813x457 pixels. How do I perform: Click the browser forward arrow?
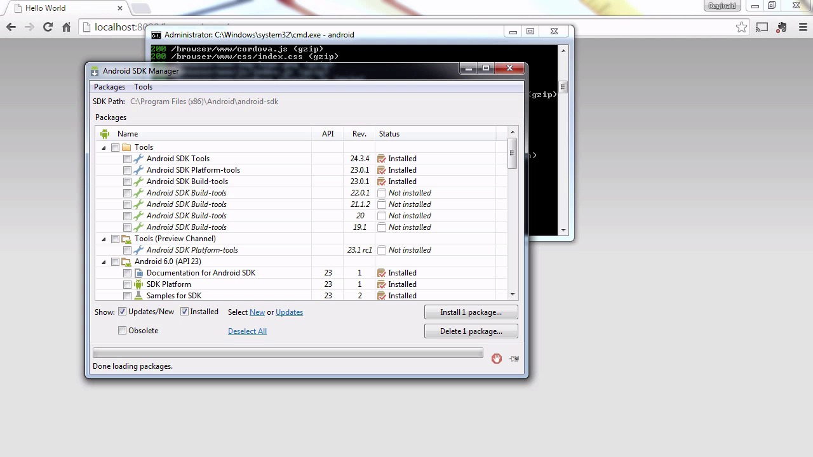click(x=29, y=27)
